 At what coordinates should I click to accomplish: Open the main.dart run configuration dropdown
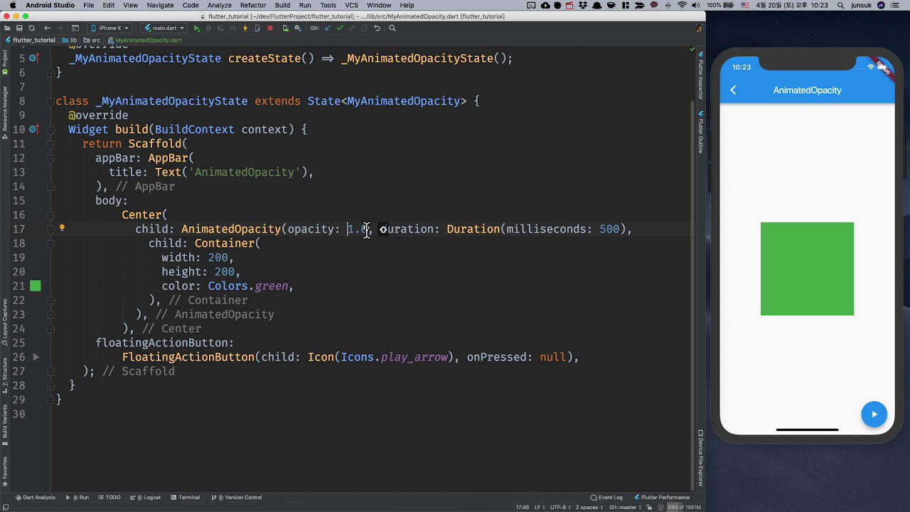164,28
